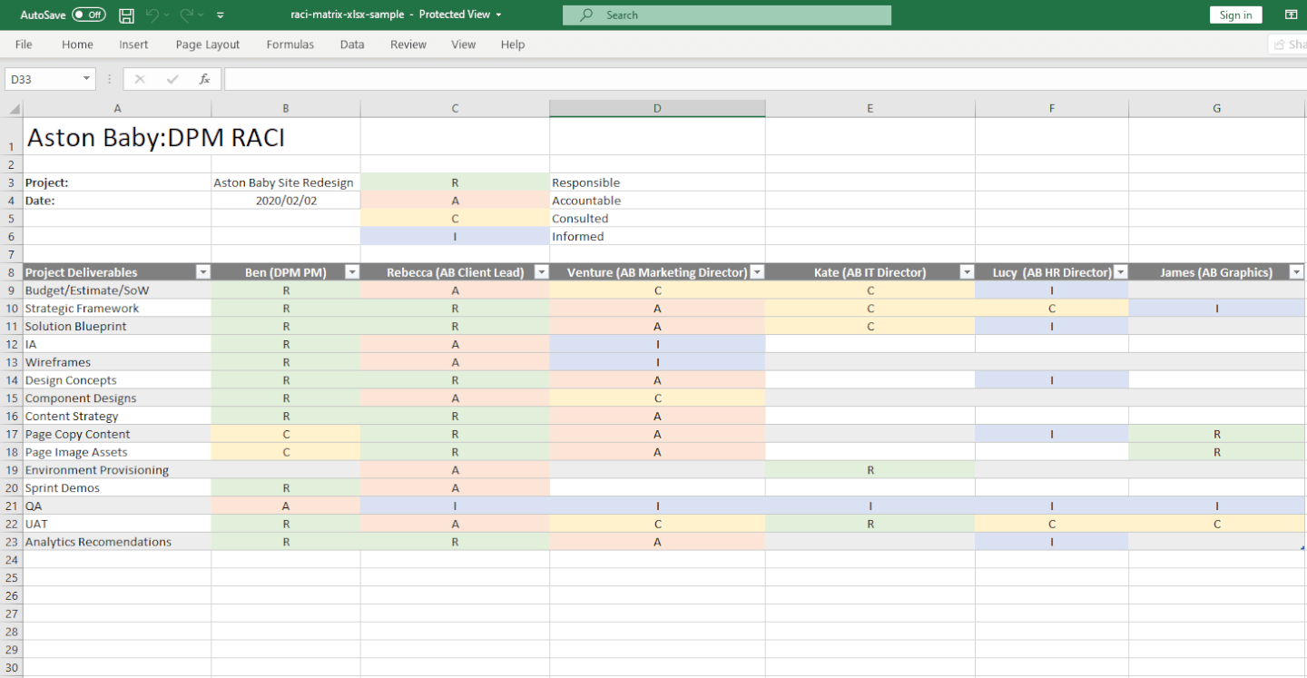Click the Name Box showing D33
Screen dimensions: 1307x678
[43, 79]
